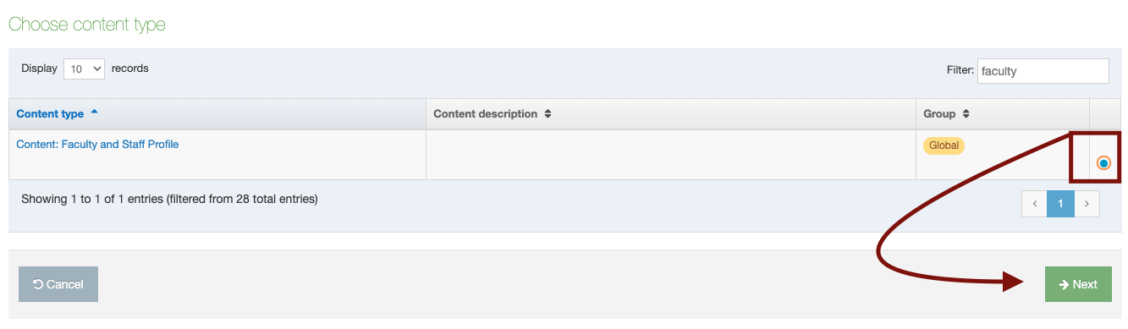Click the gray Cancel button

point(58,284)
